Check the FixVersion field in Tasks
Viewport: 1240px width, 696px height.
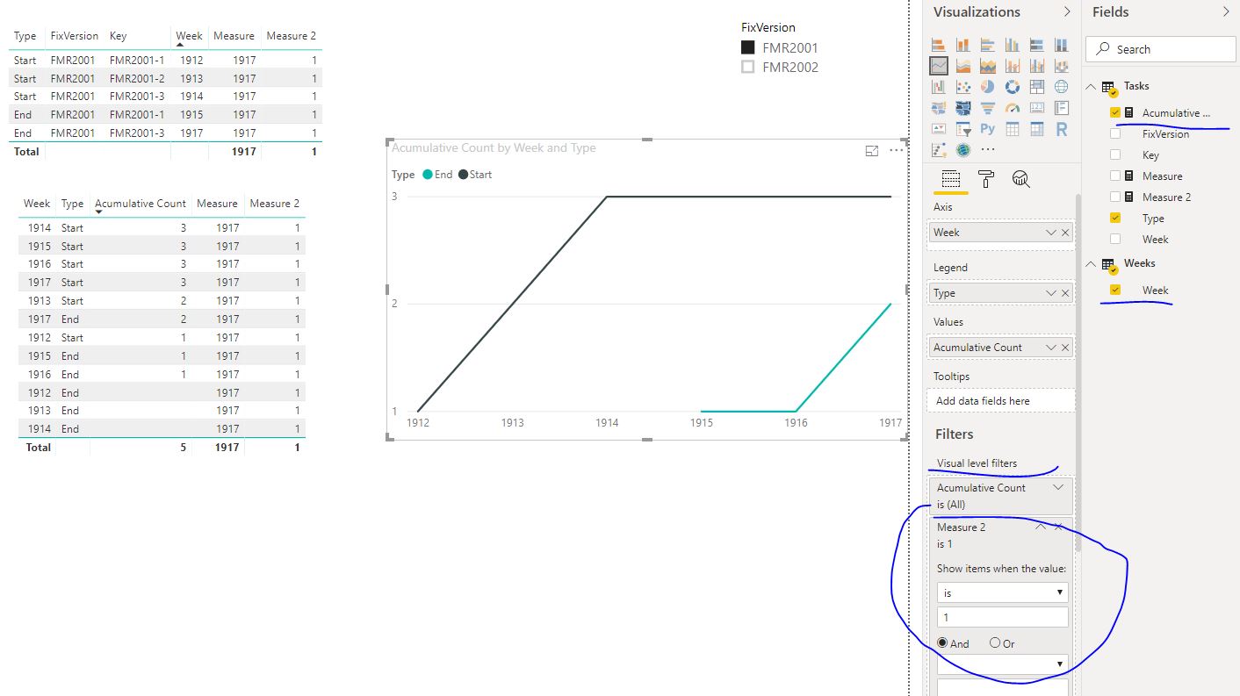point(1115,134)
